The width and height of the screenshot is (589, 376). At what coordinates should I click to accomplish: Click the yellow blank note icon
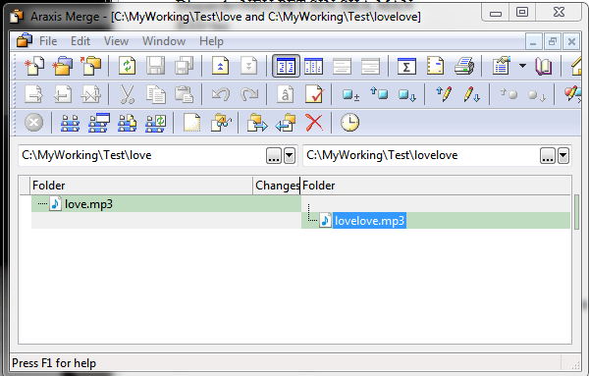coord(192,123)
